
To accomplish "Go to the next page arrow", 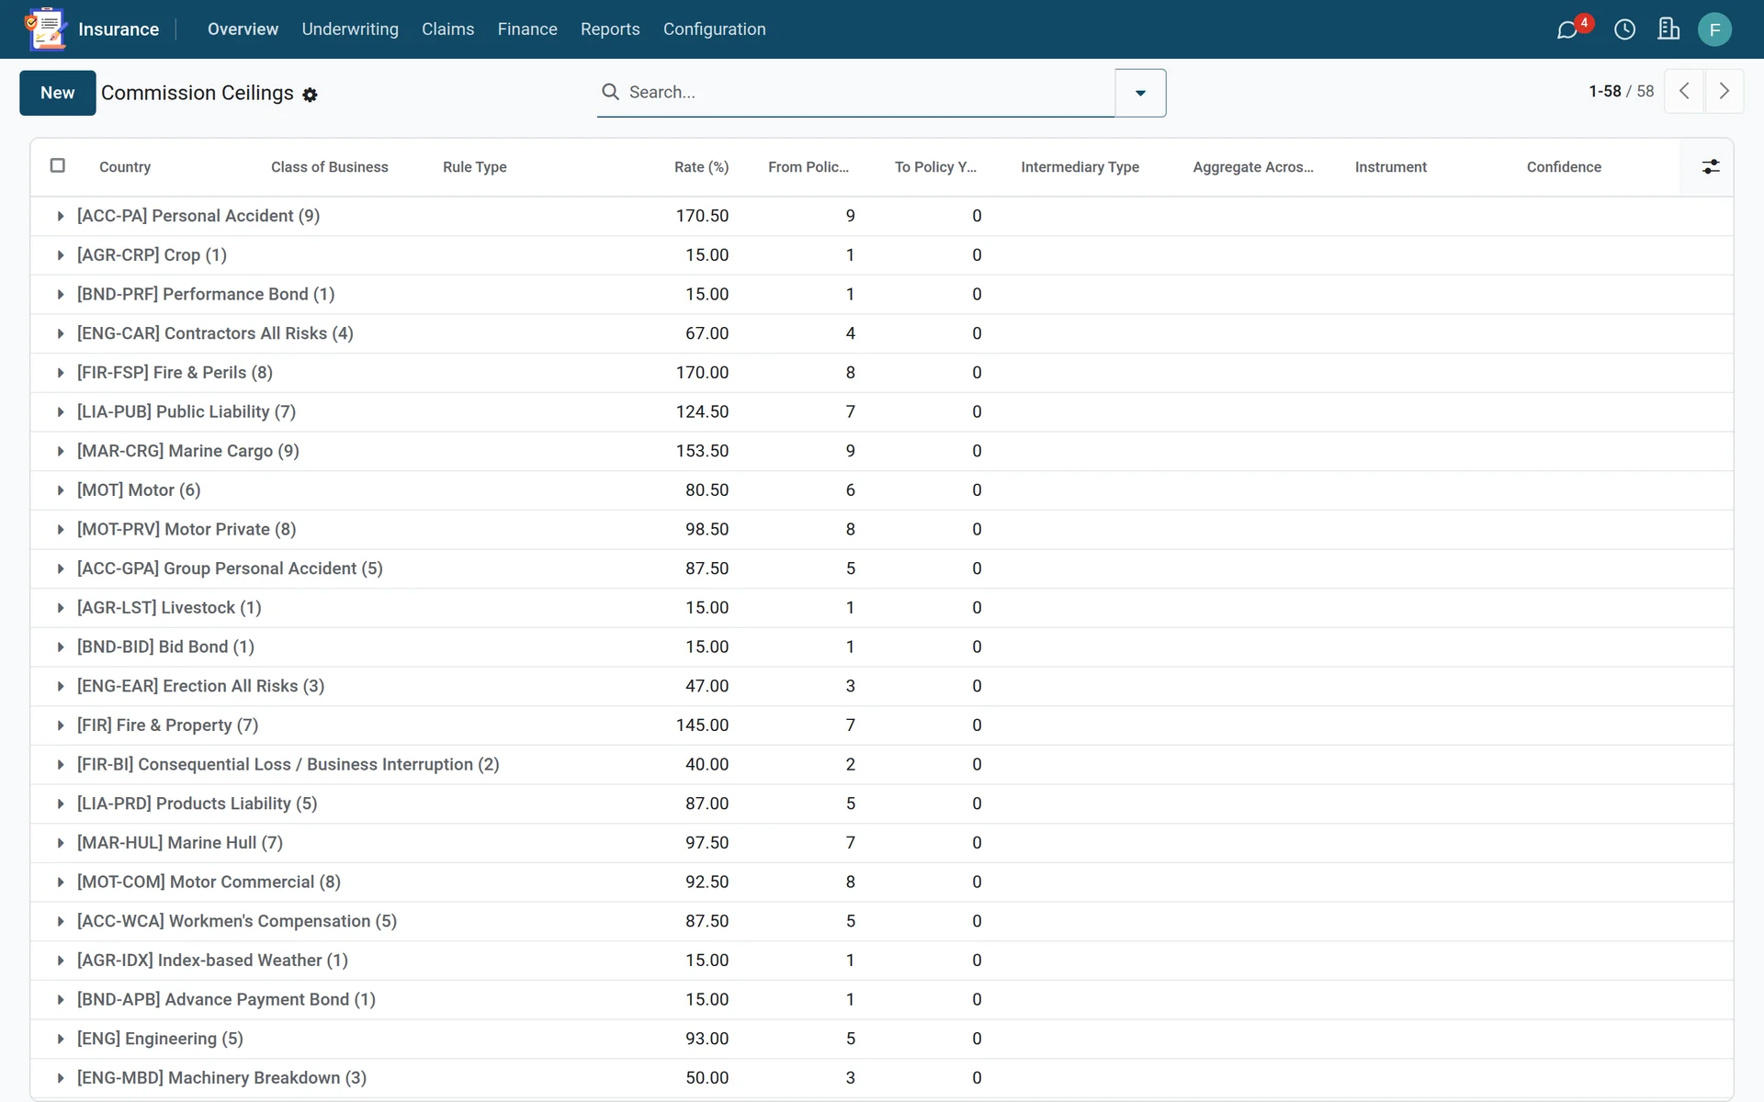I will pos(1724,91).
